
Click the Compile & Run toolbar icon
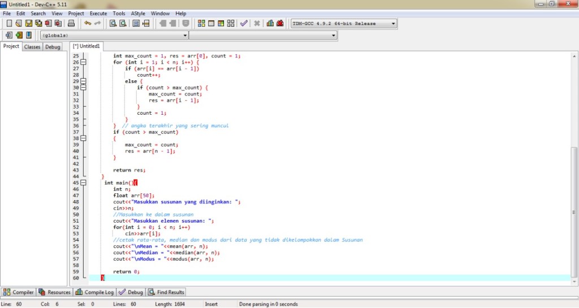tap(221, 24)
